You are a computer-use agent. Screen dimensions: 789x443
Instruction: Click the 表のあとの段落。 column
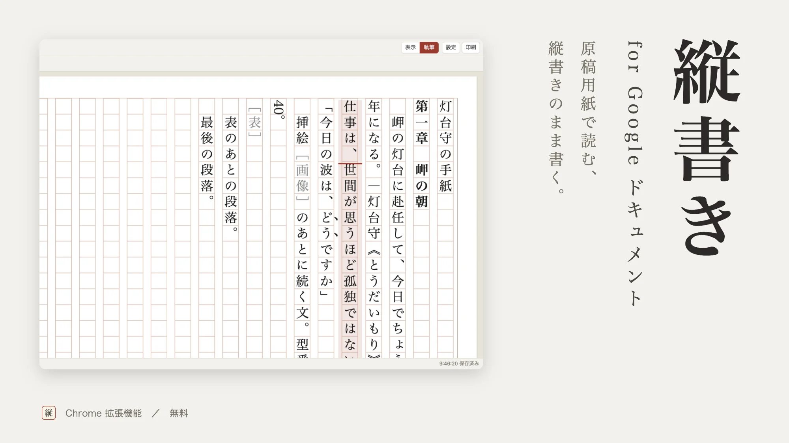[231, 173]
